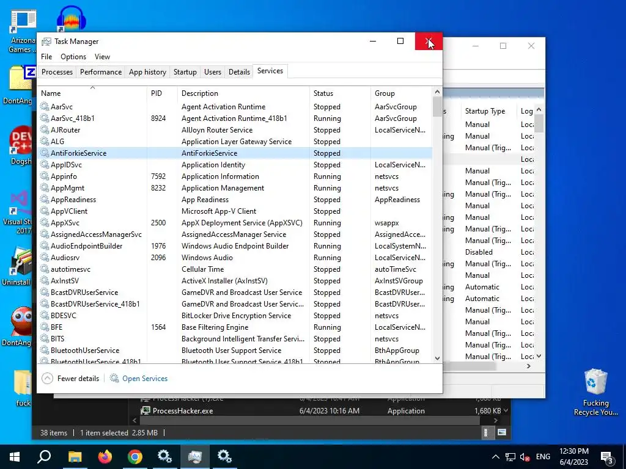The image size is (626, 469).
Task: Select the AntiForkieService row
Action: (x=235, y=153)
